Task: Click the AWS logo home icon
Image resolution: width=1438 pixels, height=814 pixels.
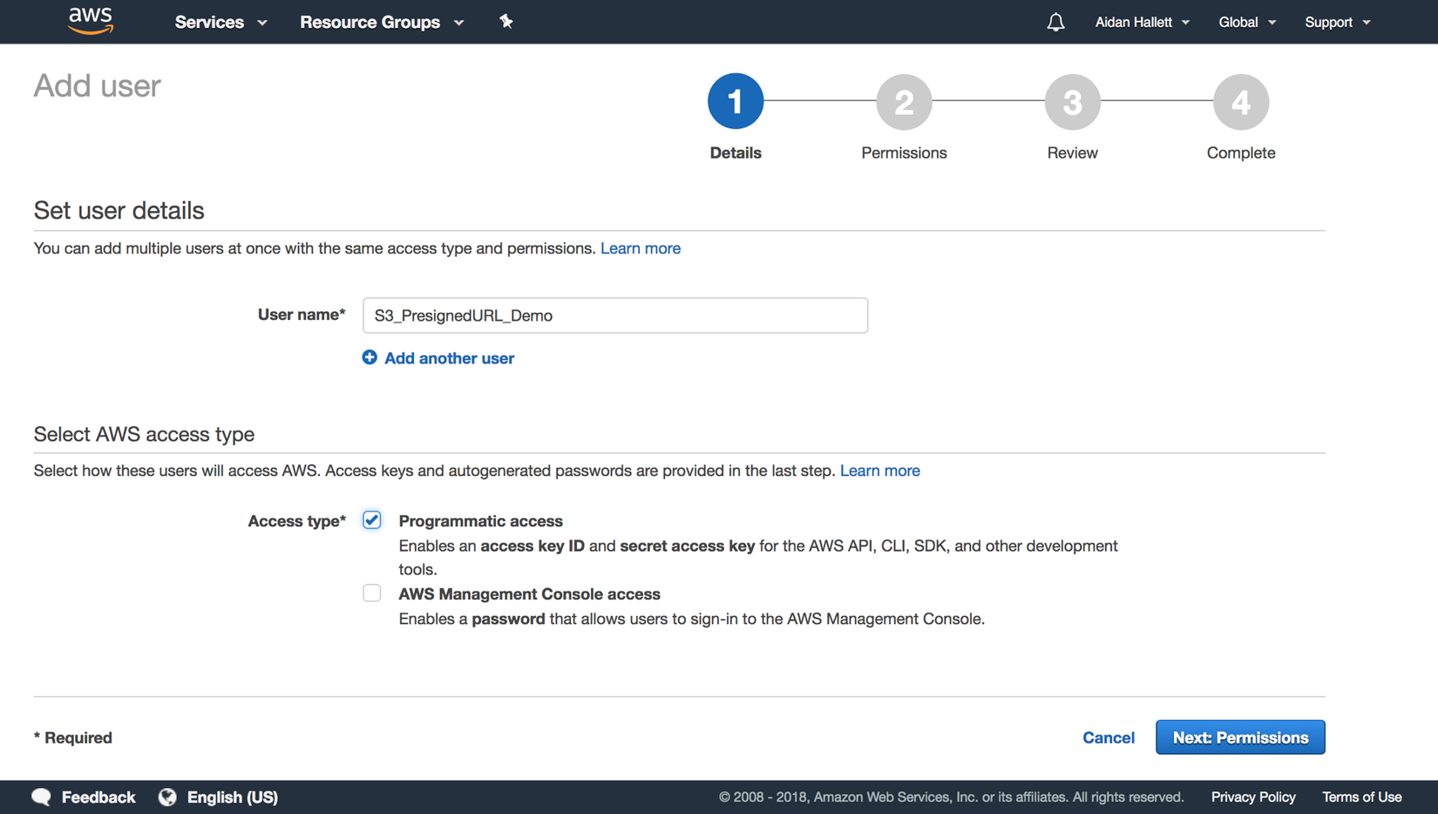Action: (x=91, y=20)
